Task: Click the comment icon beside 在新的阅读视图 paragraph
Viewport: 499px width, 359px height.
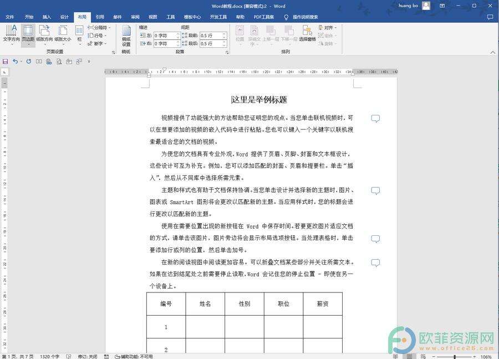Action: (x=375, y=263)
